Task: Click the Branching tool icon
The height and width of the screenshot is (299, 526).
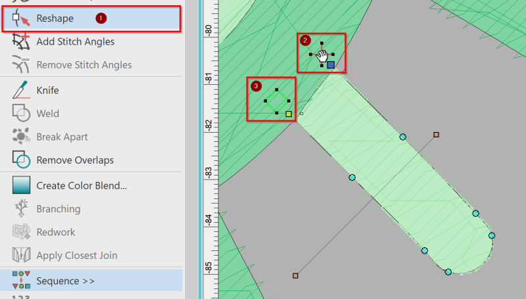Action: tap(21, 208)
